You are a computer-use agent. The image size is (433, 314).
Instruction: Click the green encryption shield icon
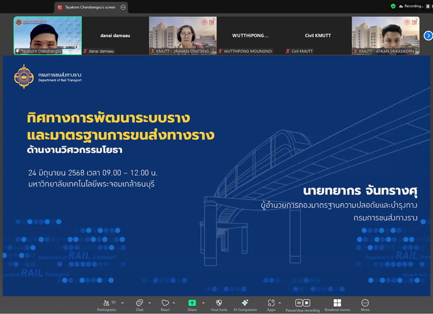tap(393, 6)
